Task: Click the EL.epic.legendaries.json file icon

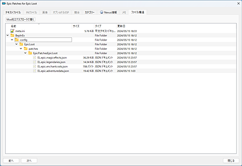Action: [35, 62]
